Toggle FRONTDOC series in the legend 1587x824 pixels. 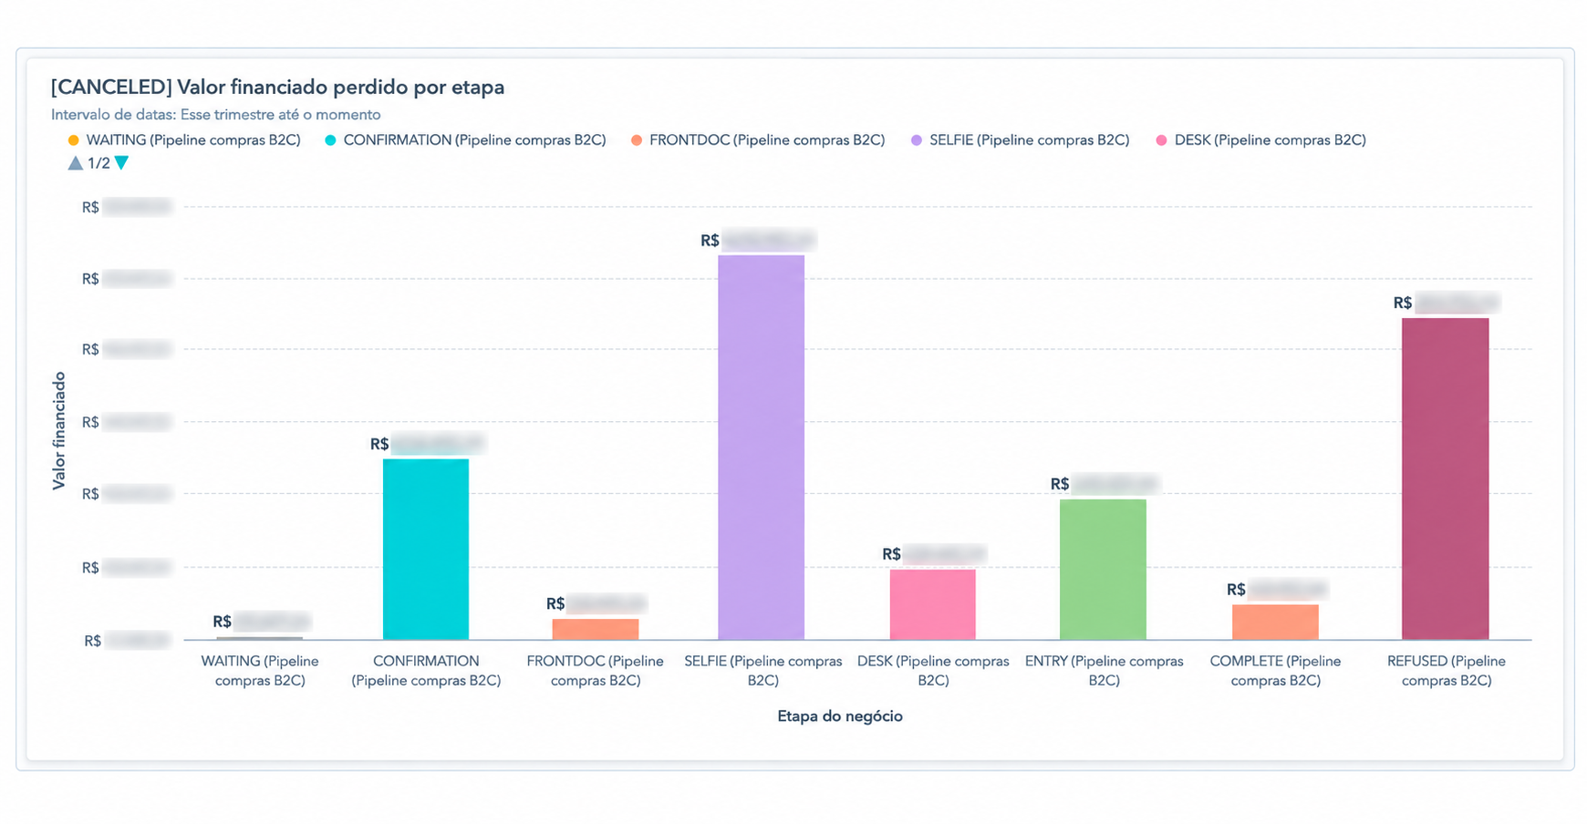758,140
